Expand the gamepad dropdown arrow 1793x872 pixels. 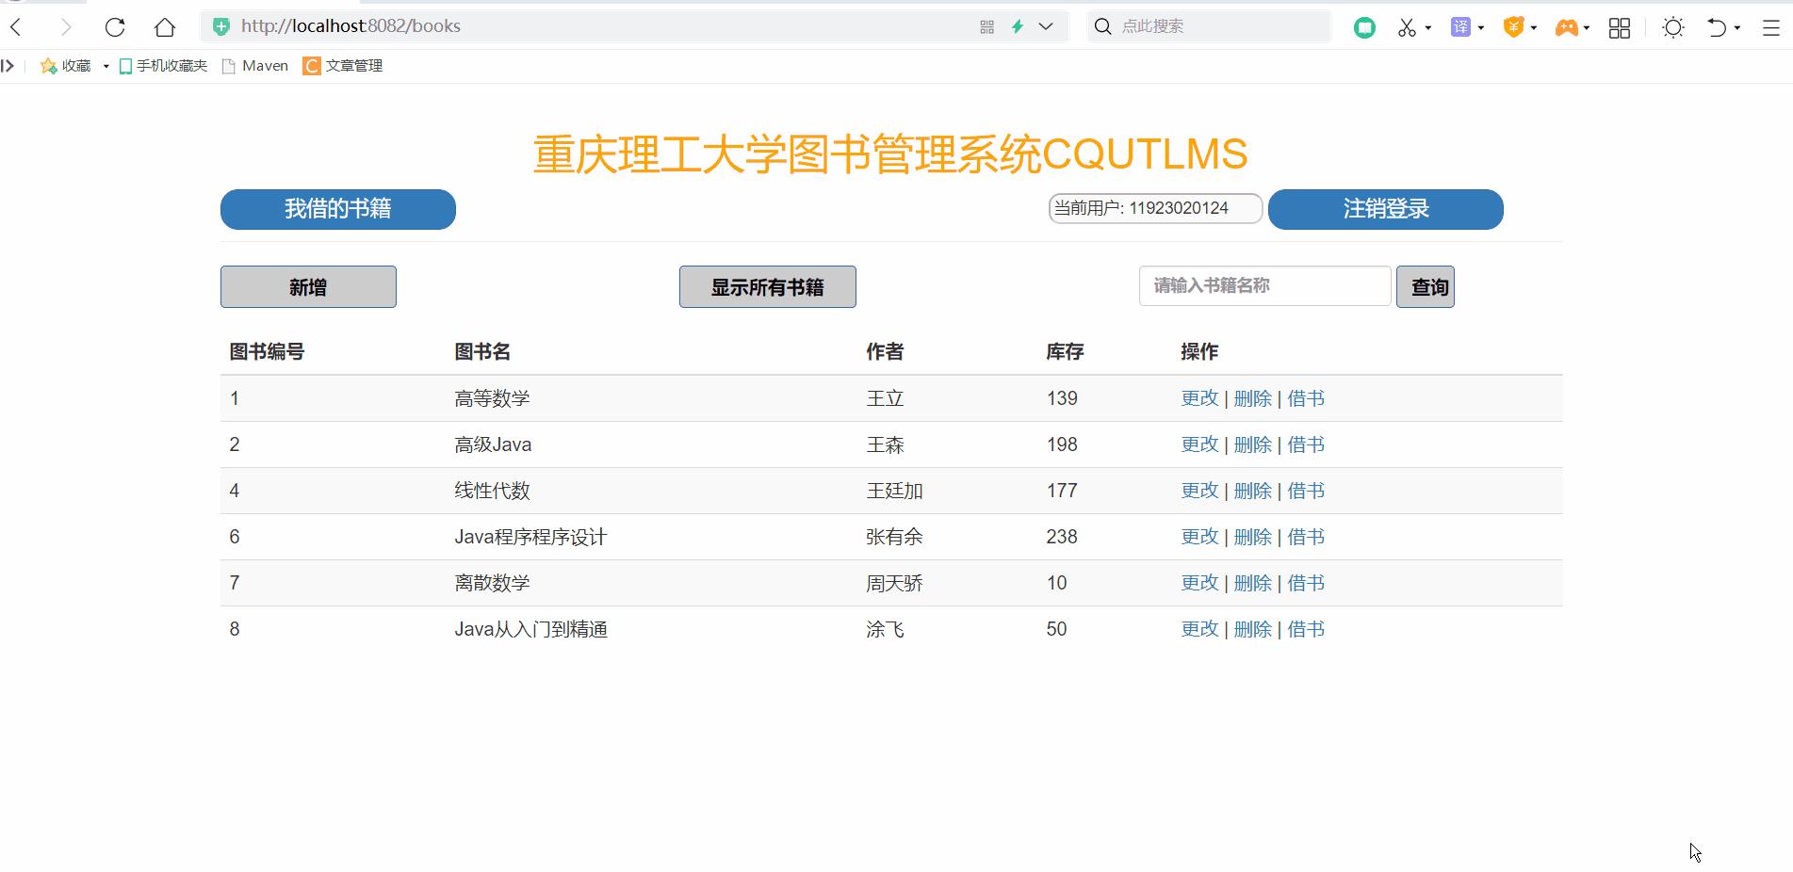1587,28
